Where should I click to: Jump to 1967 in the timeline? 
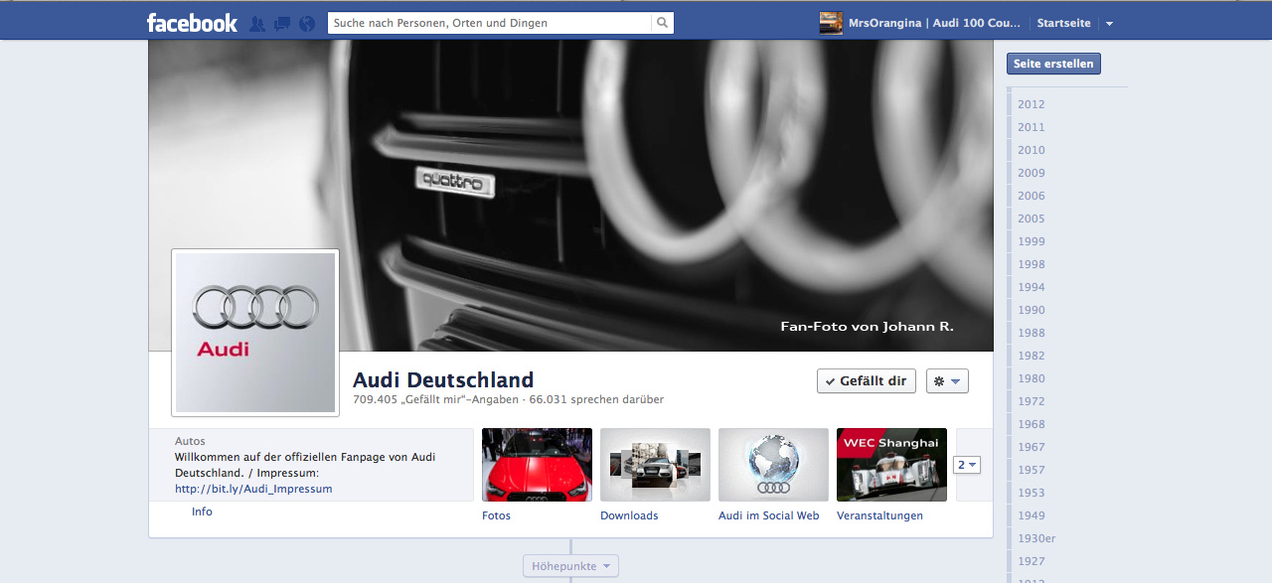pyautogui.click(x=1031, y=447)
